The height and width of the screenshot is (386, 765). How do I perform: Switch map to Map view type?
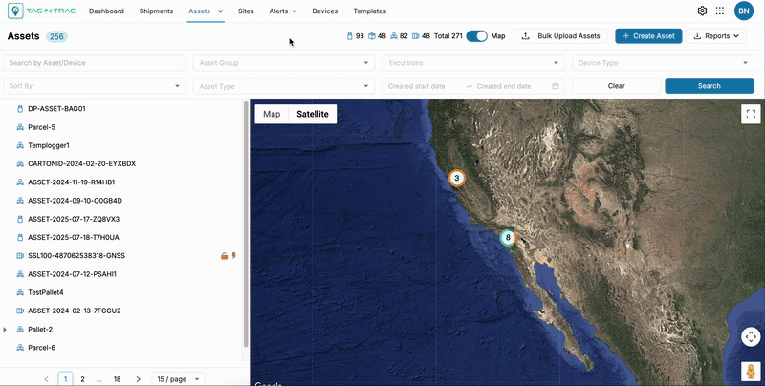272,114
